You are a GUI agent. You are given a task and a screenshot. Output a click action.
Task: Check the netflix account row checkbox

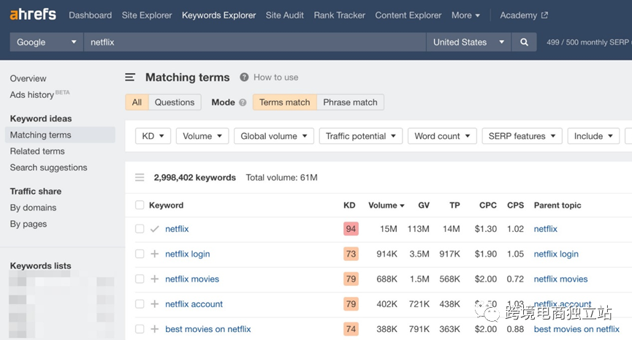click(x=140, y=303)
